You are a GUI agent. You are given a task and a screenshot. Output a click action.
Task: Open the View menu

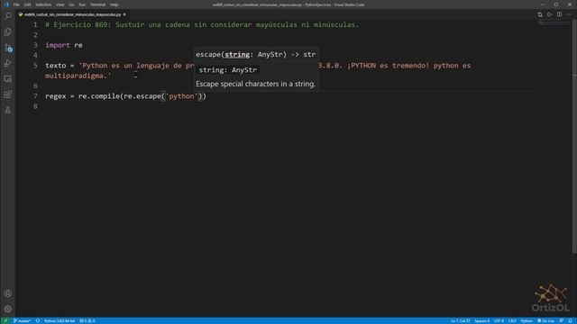coord(60,4)
